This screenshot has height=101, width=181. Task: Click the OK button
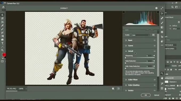tap(146, 95)
